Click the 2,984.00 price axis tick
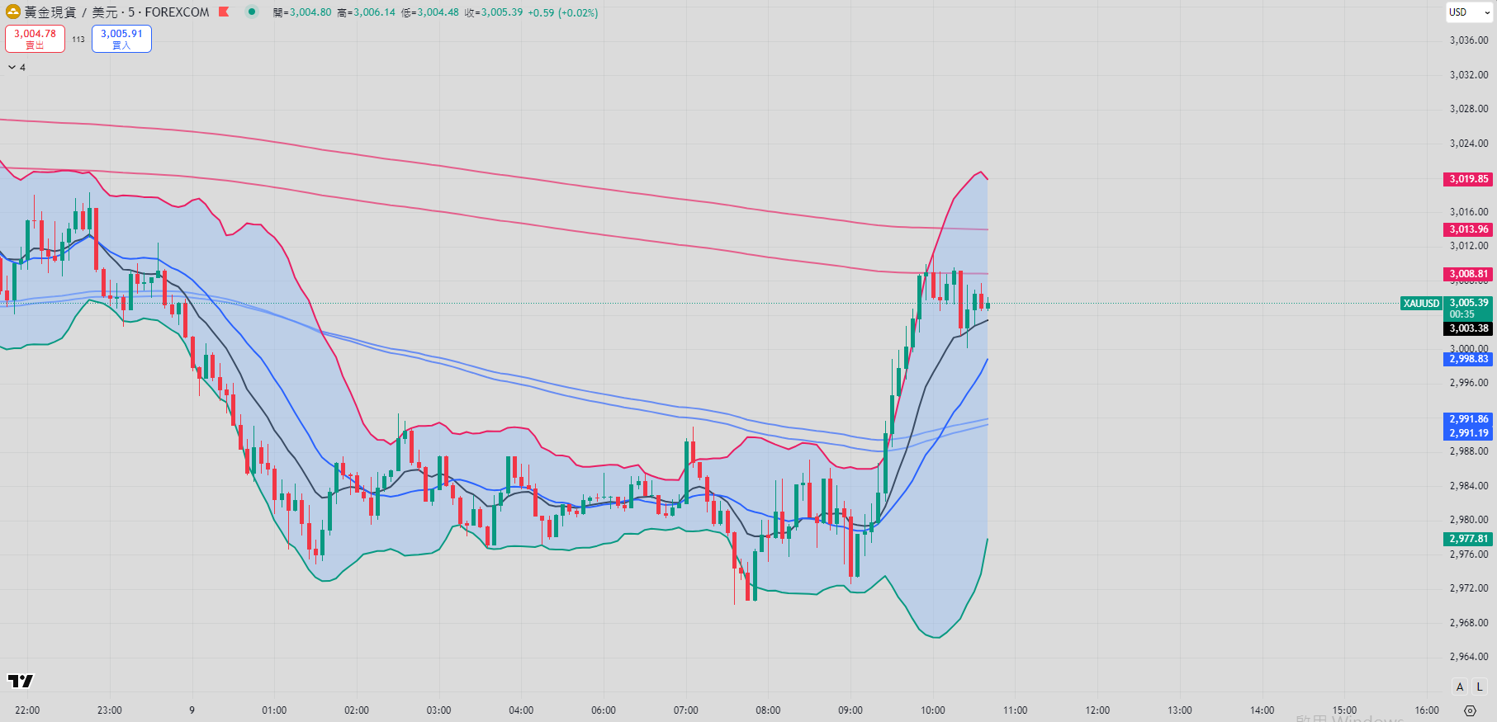 click(1469, 486)
